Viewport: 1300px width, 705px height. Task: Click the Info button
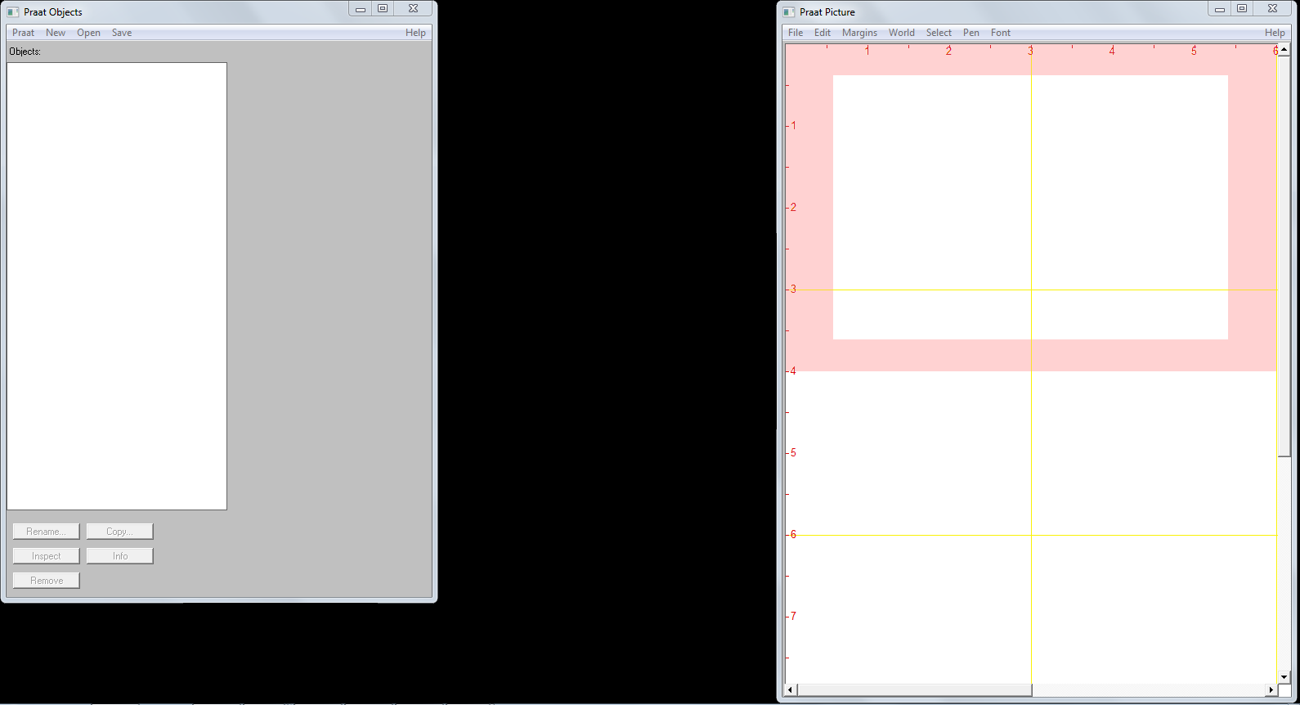(119, 556)
